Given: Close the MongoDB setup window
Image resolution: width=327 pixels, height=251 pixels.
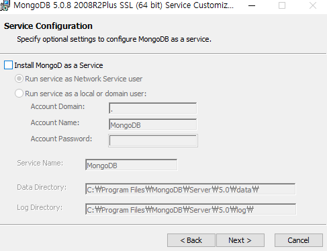Looking at the screenshot, I should 313,5.
